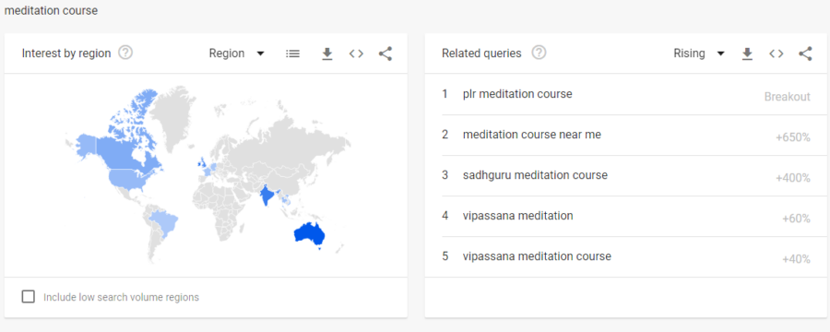Open help for Related queries
This screenshot has height=332, width=830.
(539, 53)
